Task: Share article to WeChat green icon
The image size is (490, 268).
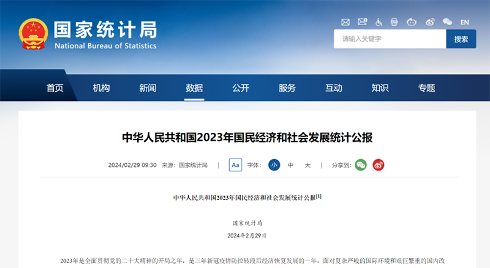Action: tap(361, 165)
